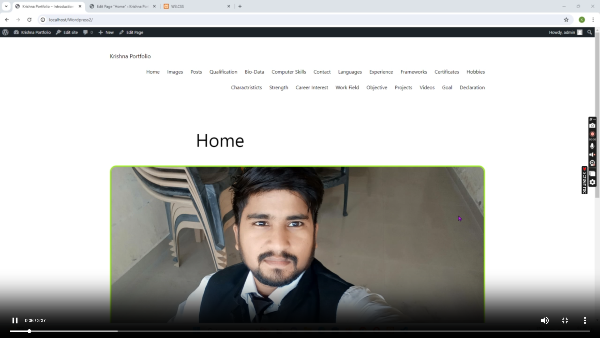This screenshot has width=600, height=338.
Task: Open ScreenRec settings gear
Action: pos(592,182)
